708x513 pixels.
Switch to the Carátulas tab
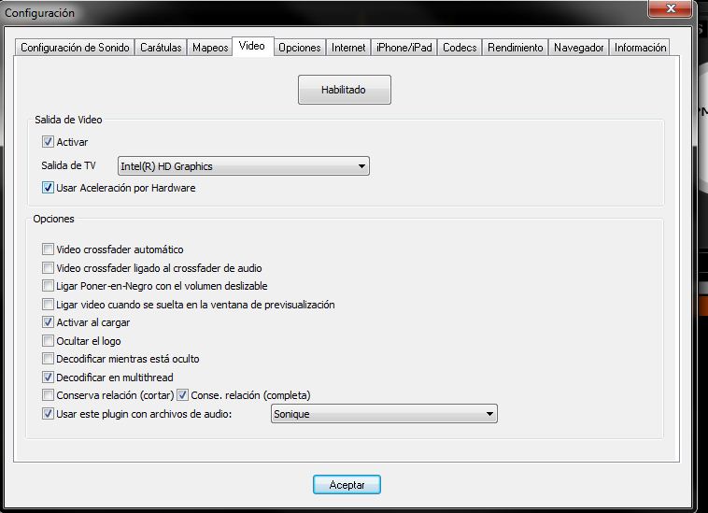161,48
